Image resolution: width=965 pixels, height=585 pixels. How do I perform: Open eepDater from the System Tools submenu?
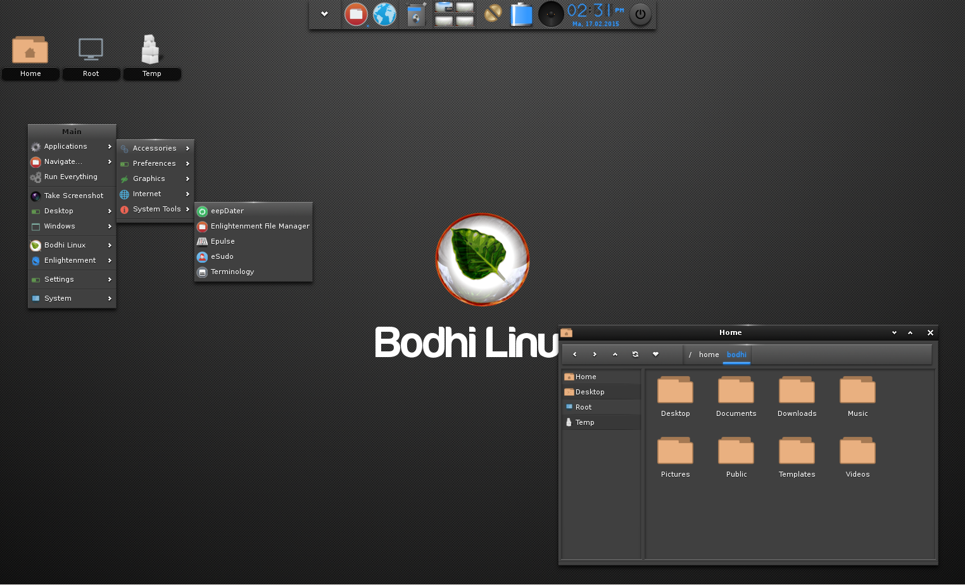tap(227, 211)
